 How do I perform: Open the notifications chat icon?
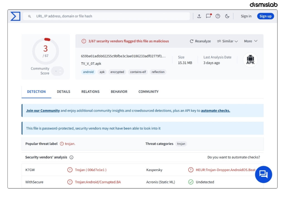(208, 16)
